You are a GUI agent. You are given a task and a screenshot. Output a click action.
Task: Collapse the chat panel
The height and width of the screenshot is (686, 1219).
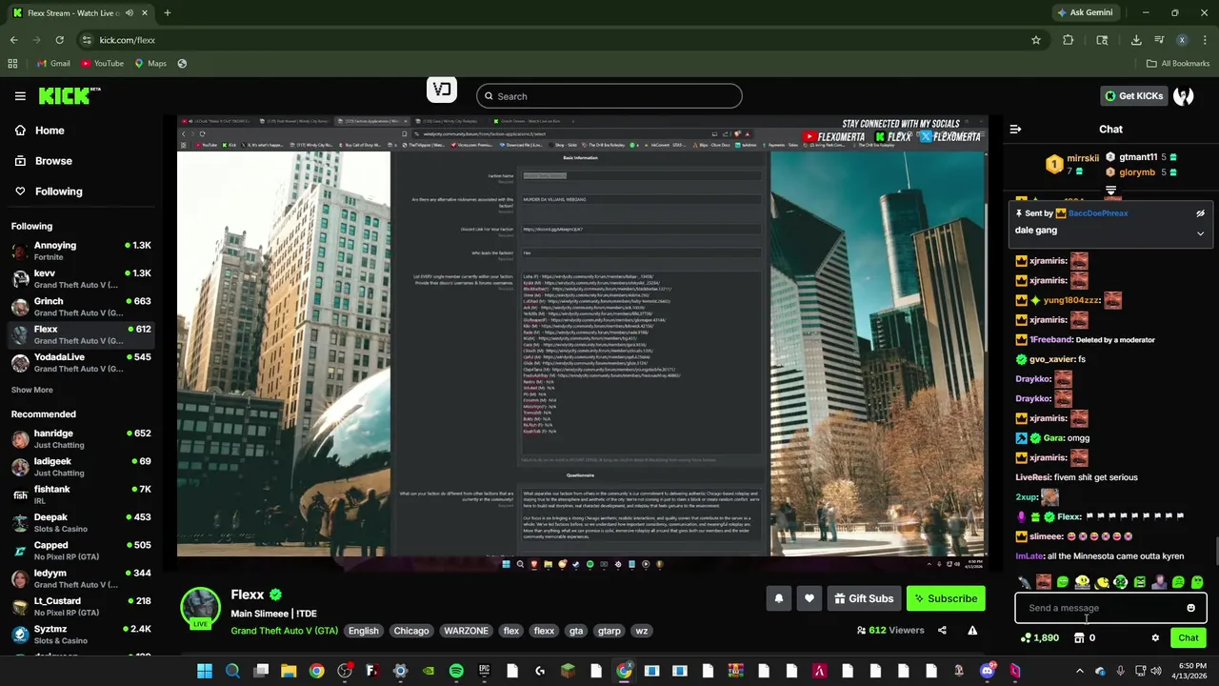[1015, 130]
